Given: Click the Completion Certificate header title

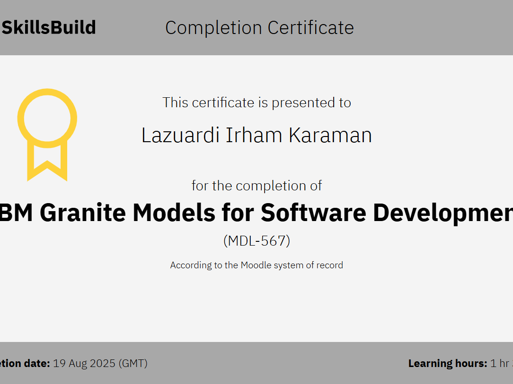Looking at the screenshot, I should click(x=259, y=27).
